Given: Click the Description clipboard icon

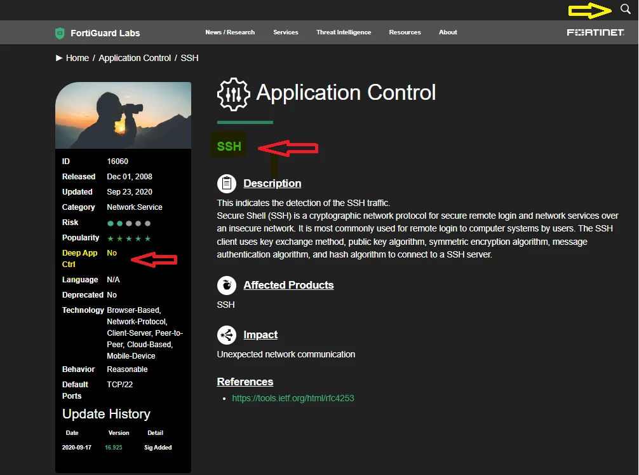Looking at the screenshot, I should coord(227,184).
